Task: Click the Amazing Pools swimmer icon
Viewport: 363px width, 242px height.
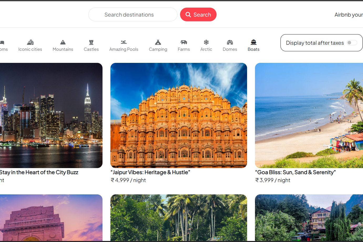Action: [124, 42]
